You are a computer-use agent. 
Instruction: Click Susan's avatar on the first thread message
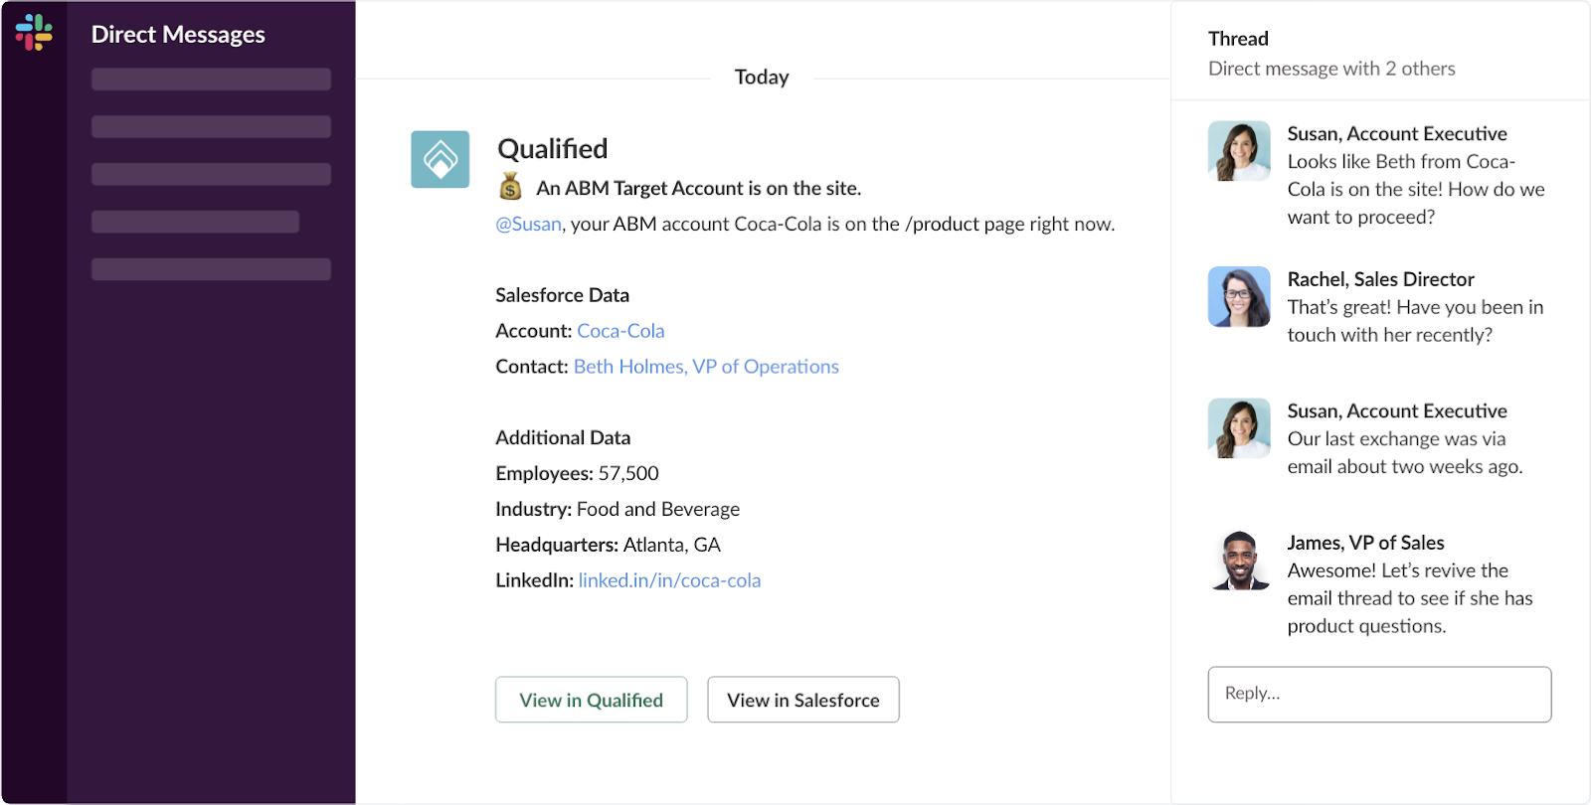click(1238, 151)
